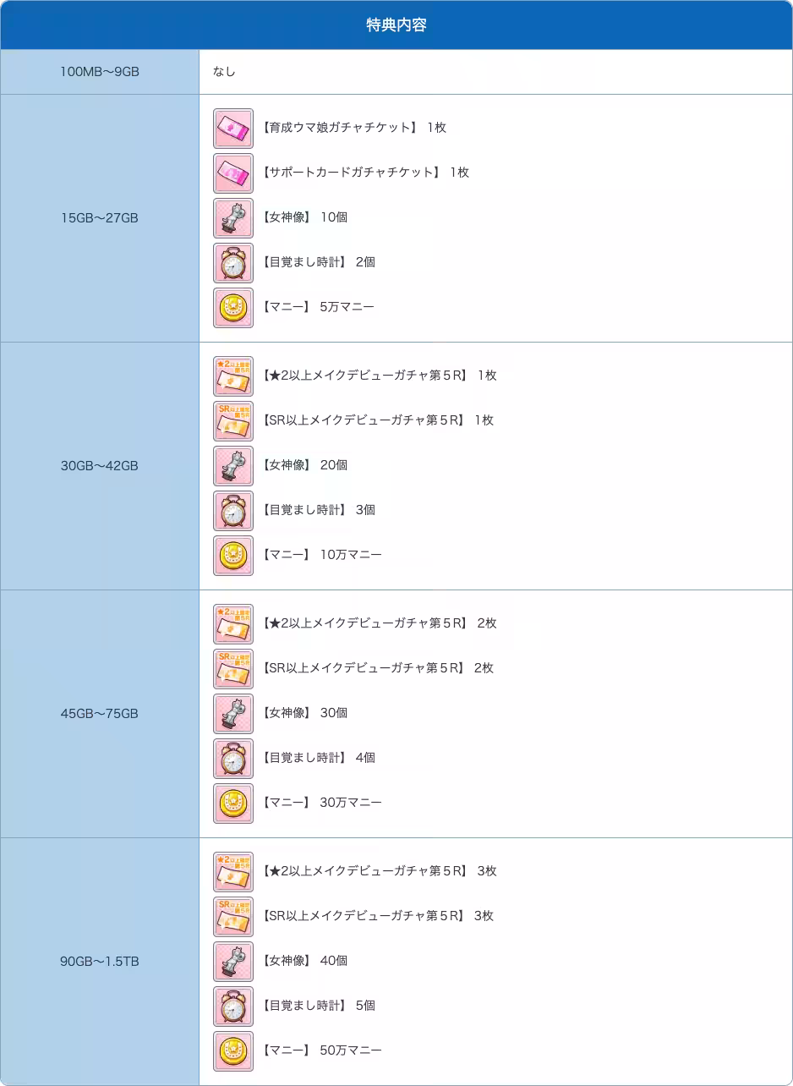793x1086 pixels.
Task: Click the 女神像 statue icon beside 30個
Action: click(232, 714)
